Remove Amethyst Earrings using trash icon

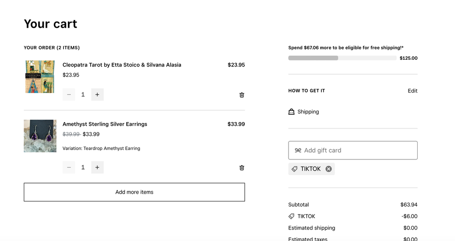click(x=242, y=168)
